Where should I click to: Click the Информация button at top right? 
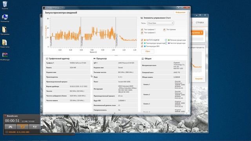click(180, 13)
